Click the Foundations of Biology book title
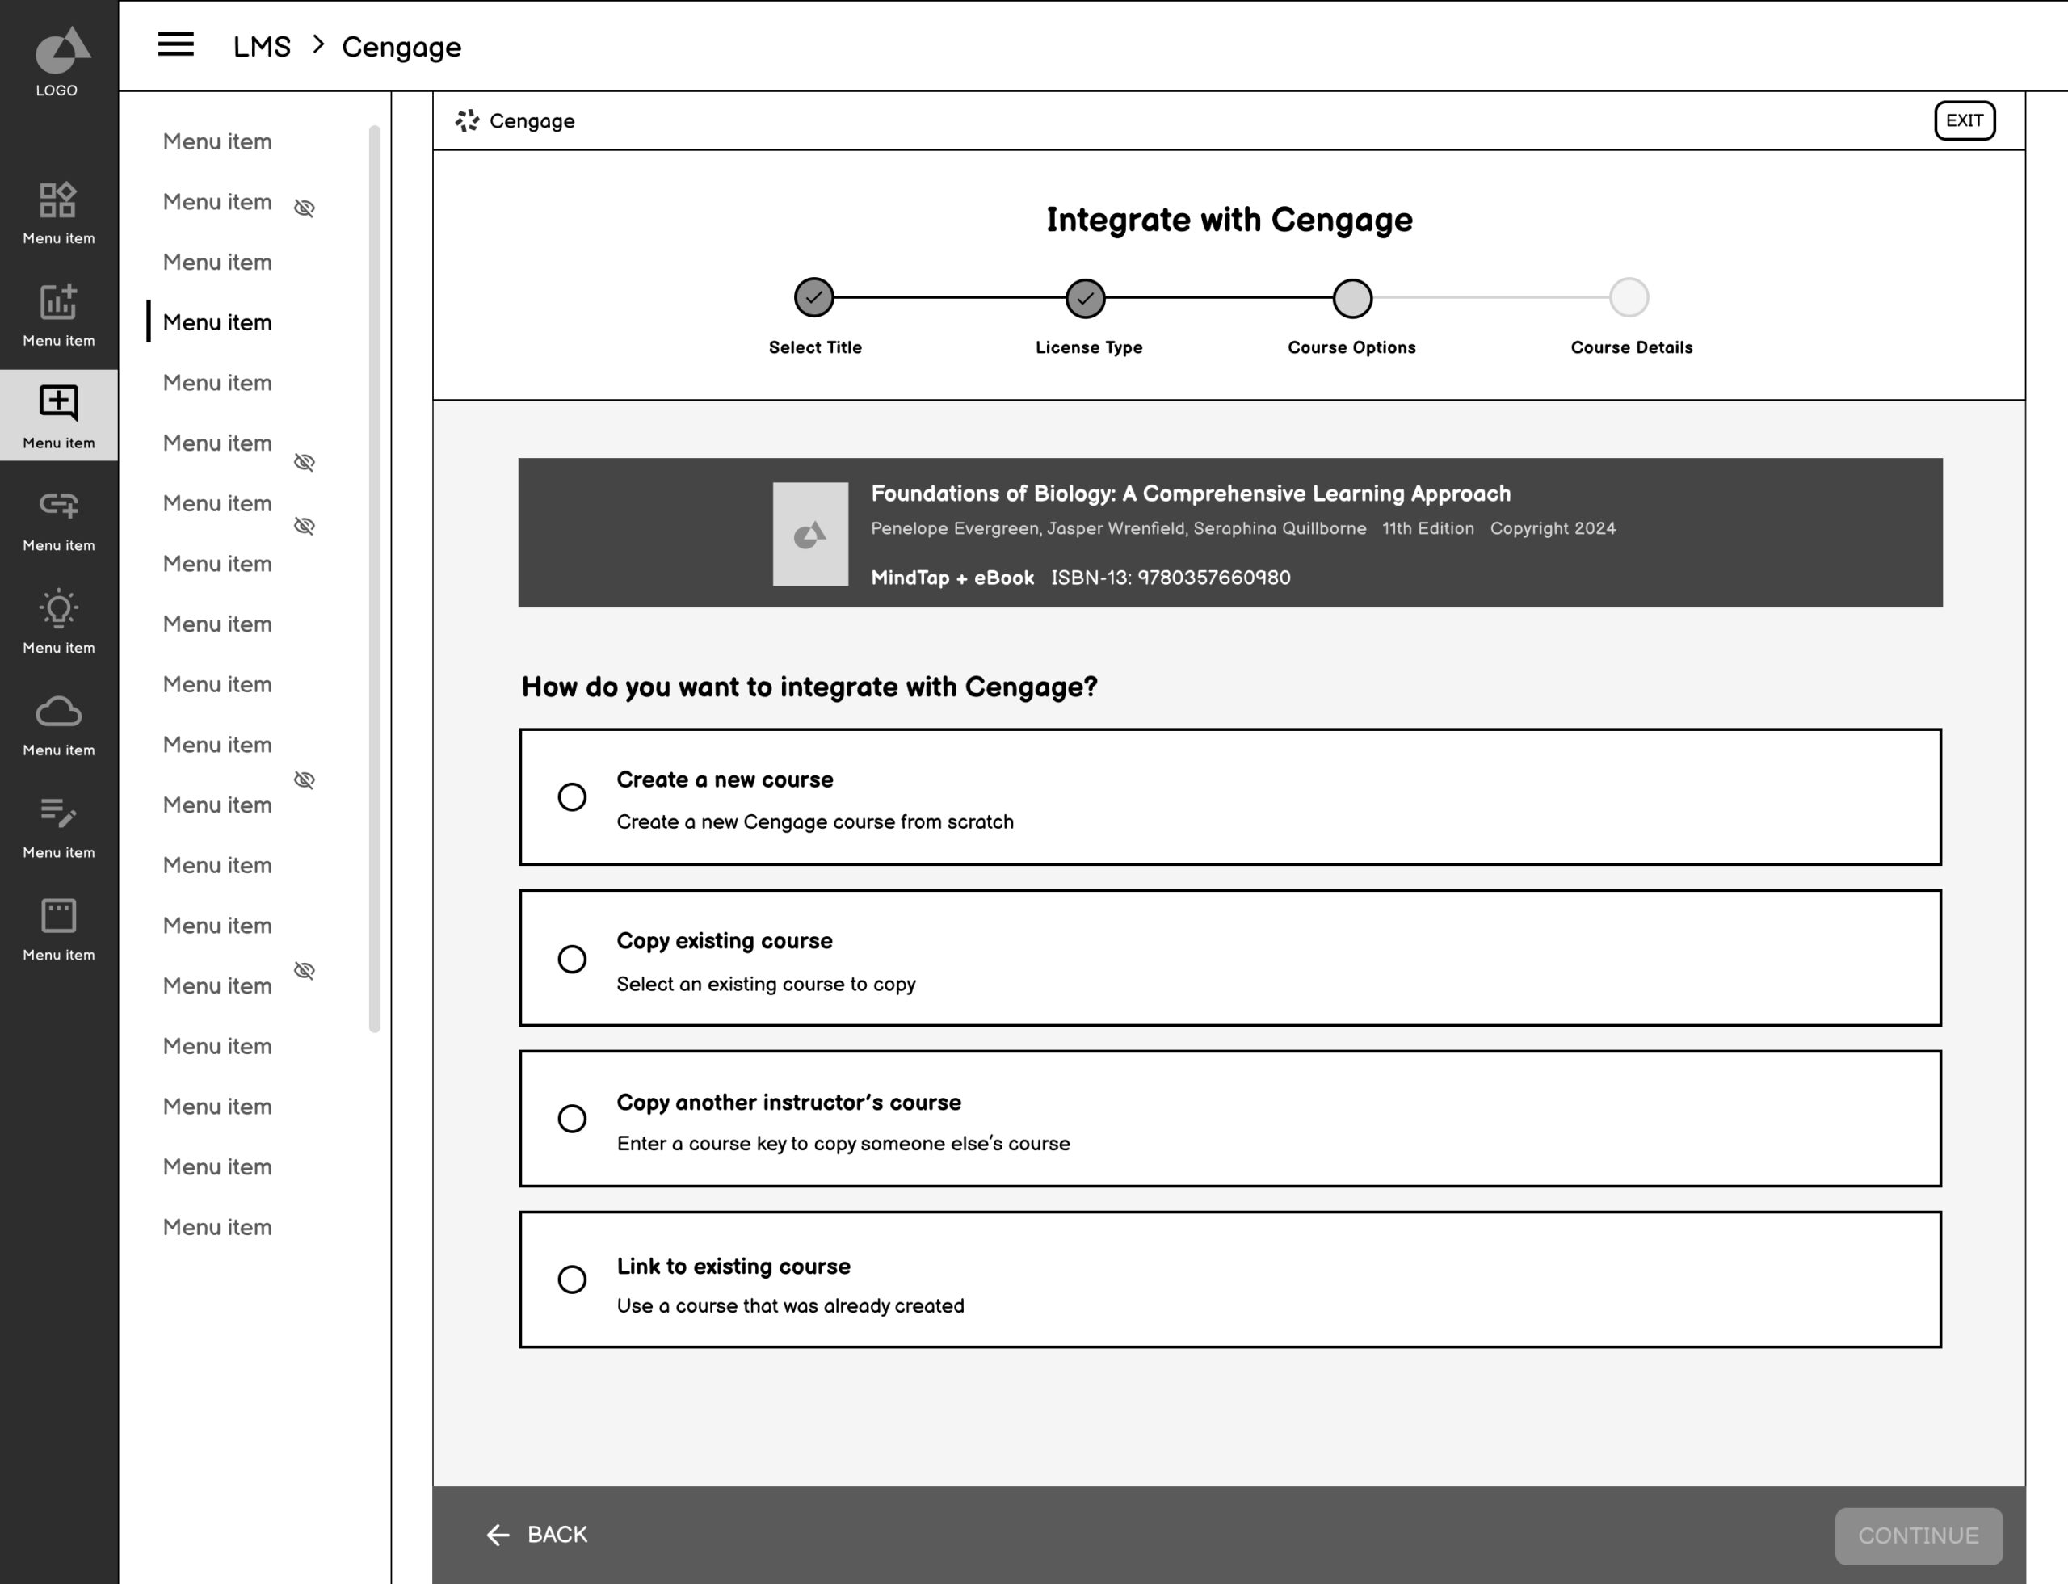Image resolution: width=2068 pixels, height=1584 pixels. [1190, 493]
